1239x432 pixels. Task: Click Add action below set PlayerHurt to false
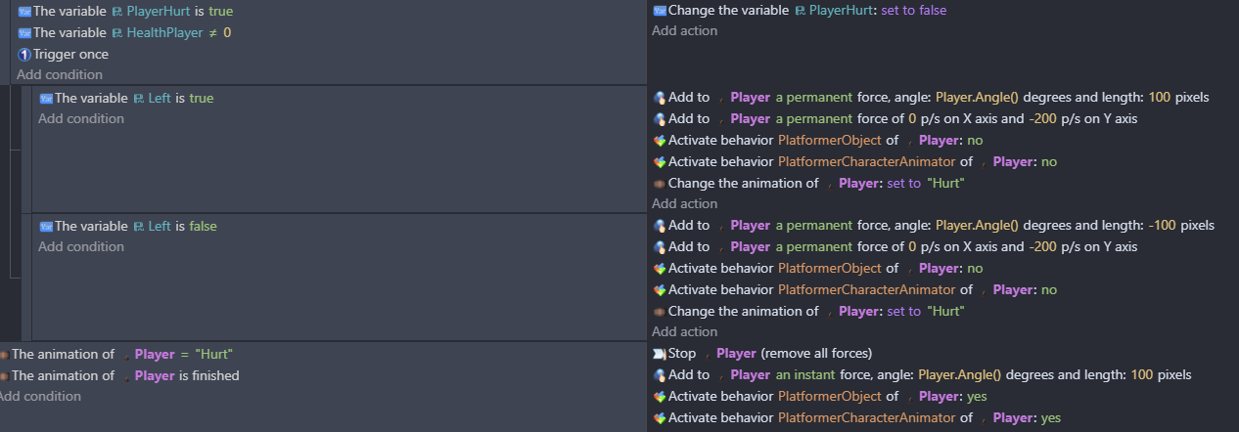click(x=684, y=31)
